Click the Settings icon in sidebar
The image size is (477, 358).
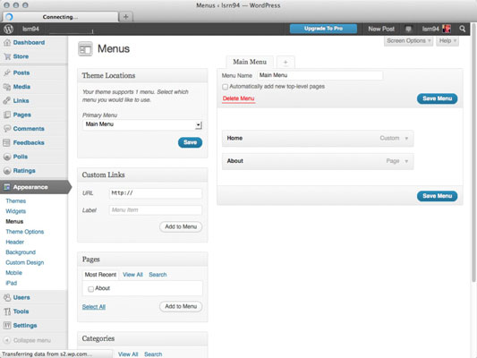coord(7,326)
